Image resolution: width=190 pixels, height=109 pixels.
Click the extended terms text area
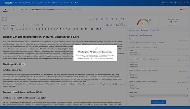[158, 64]
